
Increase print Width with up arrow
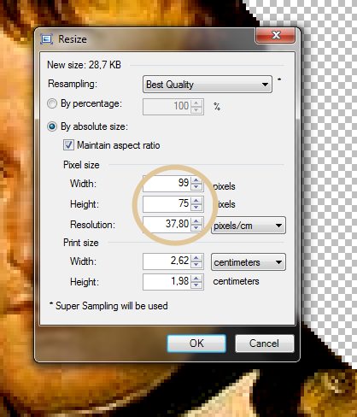196,258
